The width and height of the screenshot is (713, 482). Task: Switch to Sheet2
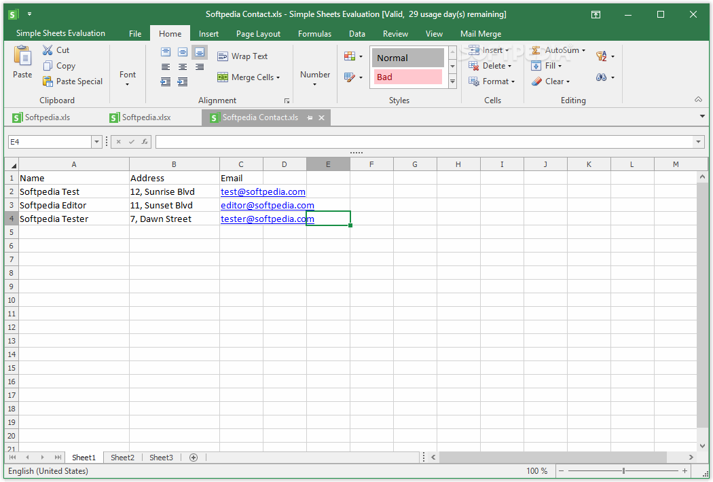(122, 458)
